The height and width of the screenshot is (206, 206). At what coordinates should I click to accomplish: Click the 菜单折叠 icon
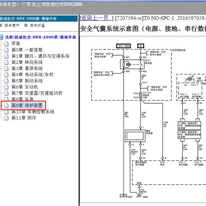[26, 25]
